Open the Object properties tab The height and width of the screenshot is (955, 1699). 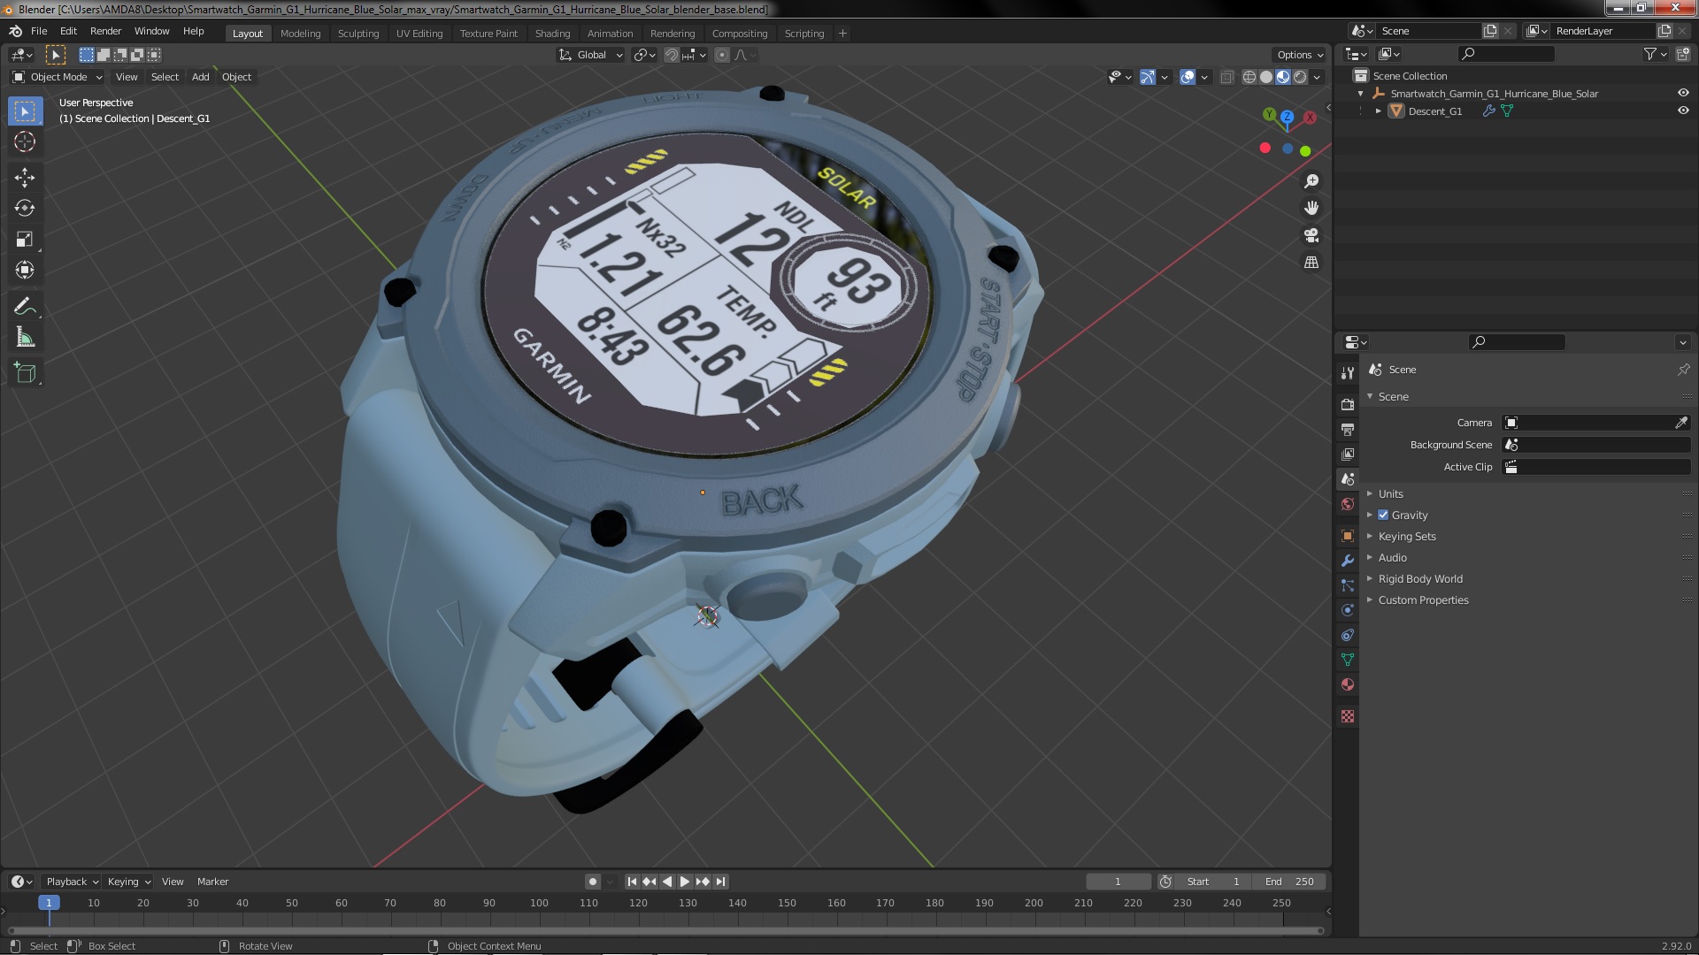pyautogui.click(x=1347, y=536)
